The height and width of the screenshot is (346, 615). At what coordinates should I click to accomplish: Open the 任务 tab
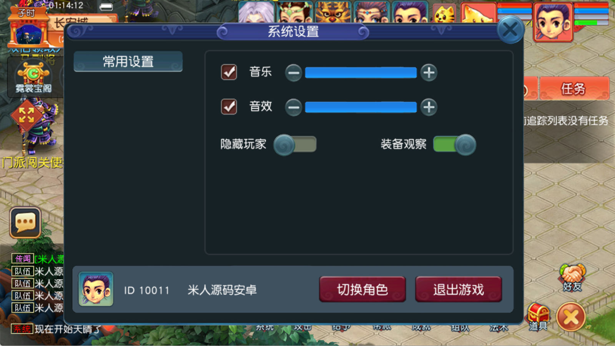point(574,89)
